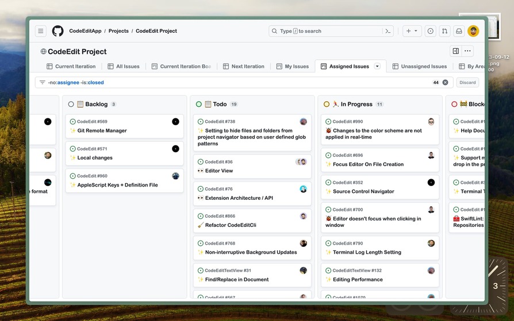Screen dimensions: 514x321
Task: Click the search field 'Type / to search'
Action: pyautogui.click(x=331, y=31)
